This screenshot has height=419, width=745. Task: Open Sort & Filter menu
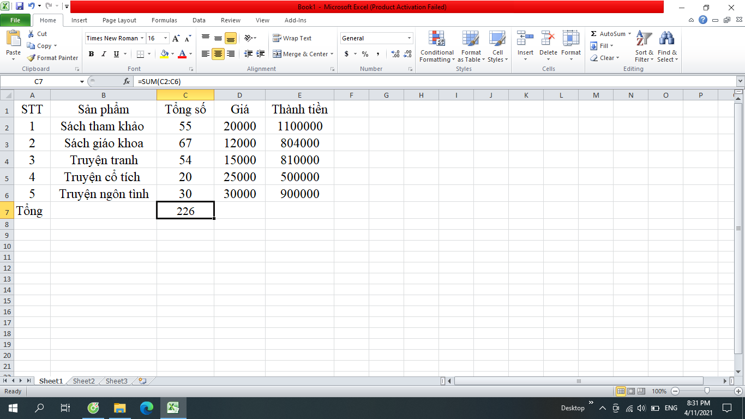click(x=644, y=47)
